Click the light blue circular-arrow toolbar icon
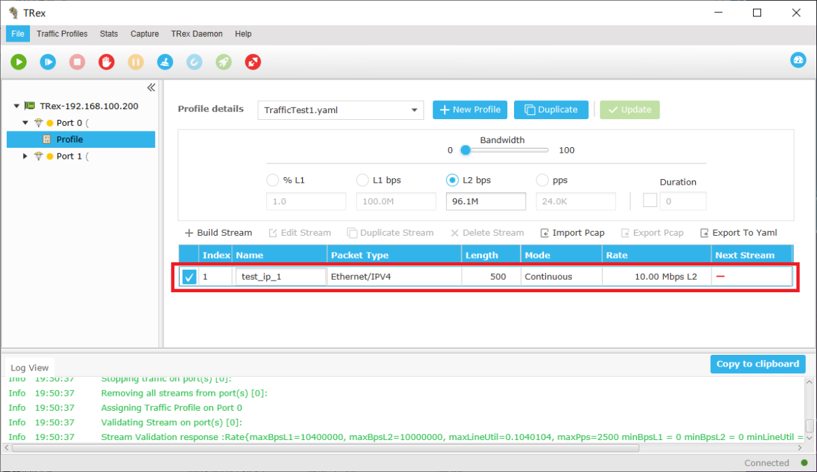This screenshot has width=817, height=472. [194, 62]
